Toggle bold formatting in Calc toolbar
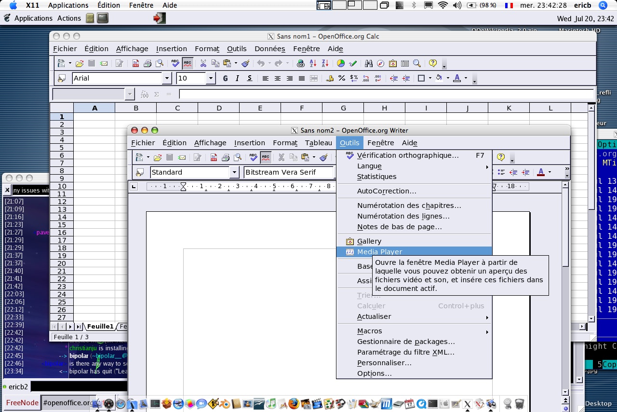 (x=225, y=78)
